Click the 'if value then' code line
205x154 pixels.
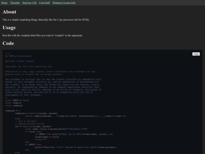33,132
